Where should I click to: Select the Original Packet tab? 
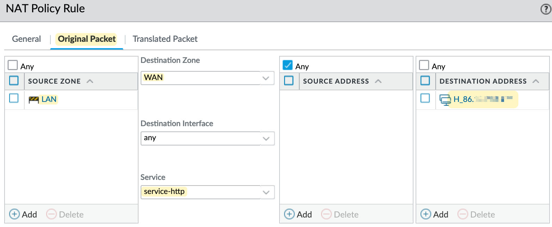point(87,39)
